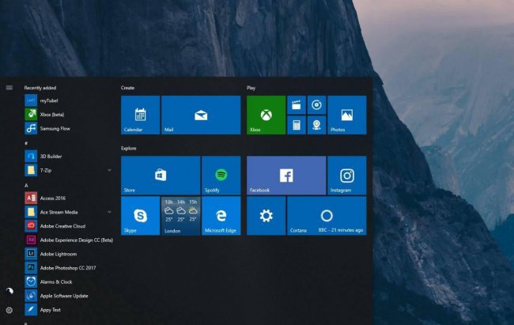Image resolution: width=514 pixels, height=325 pixels.
Task: Open Alarms & Clock app
Action: (69, 282)
